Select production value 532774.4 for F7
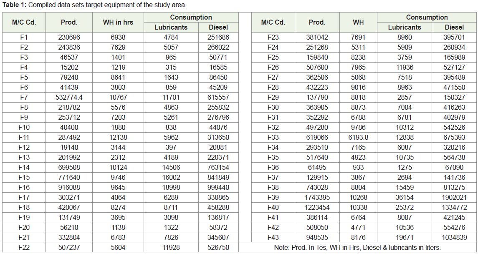Viewport: 478px width, 254px height. click(69, 98)
